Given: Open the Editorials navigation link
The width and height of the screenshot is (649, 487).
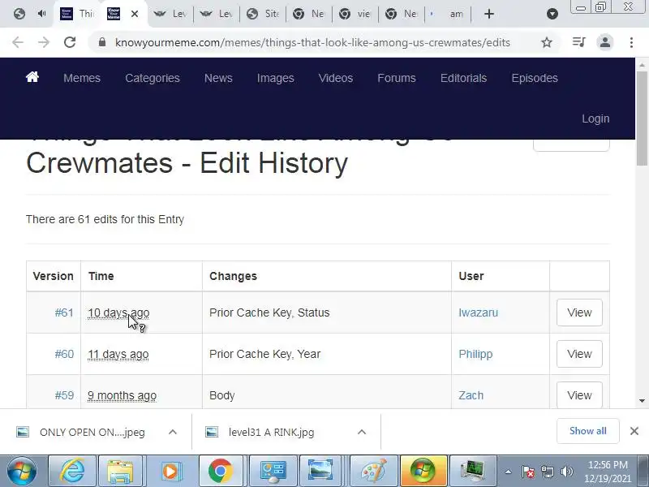Looking at the screenshot, I should tap(463, 78).
